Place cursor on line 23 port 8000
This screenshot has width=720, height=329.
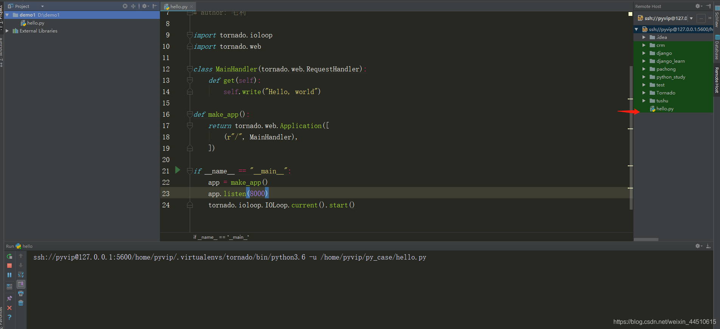click(x=257, y=193)
